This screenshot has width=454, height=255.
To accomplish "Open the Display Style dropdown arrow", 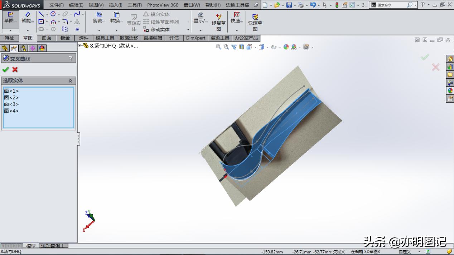I will 267,47.
